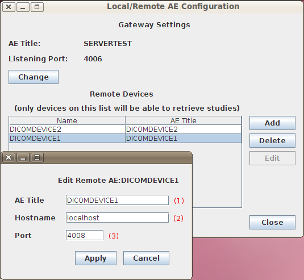Click the Change gateway settings button
This screenshot has width=304, height=280.
point(34,77)
